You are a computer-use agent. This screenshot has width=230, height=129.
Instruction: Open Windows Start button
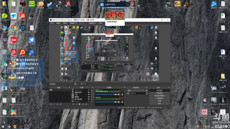[x=3, y=126]
